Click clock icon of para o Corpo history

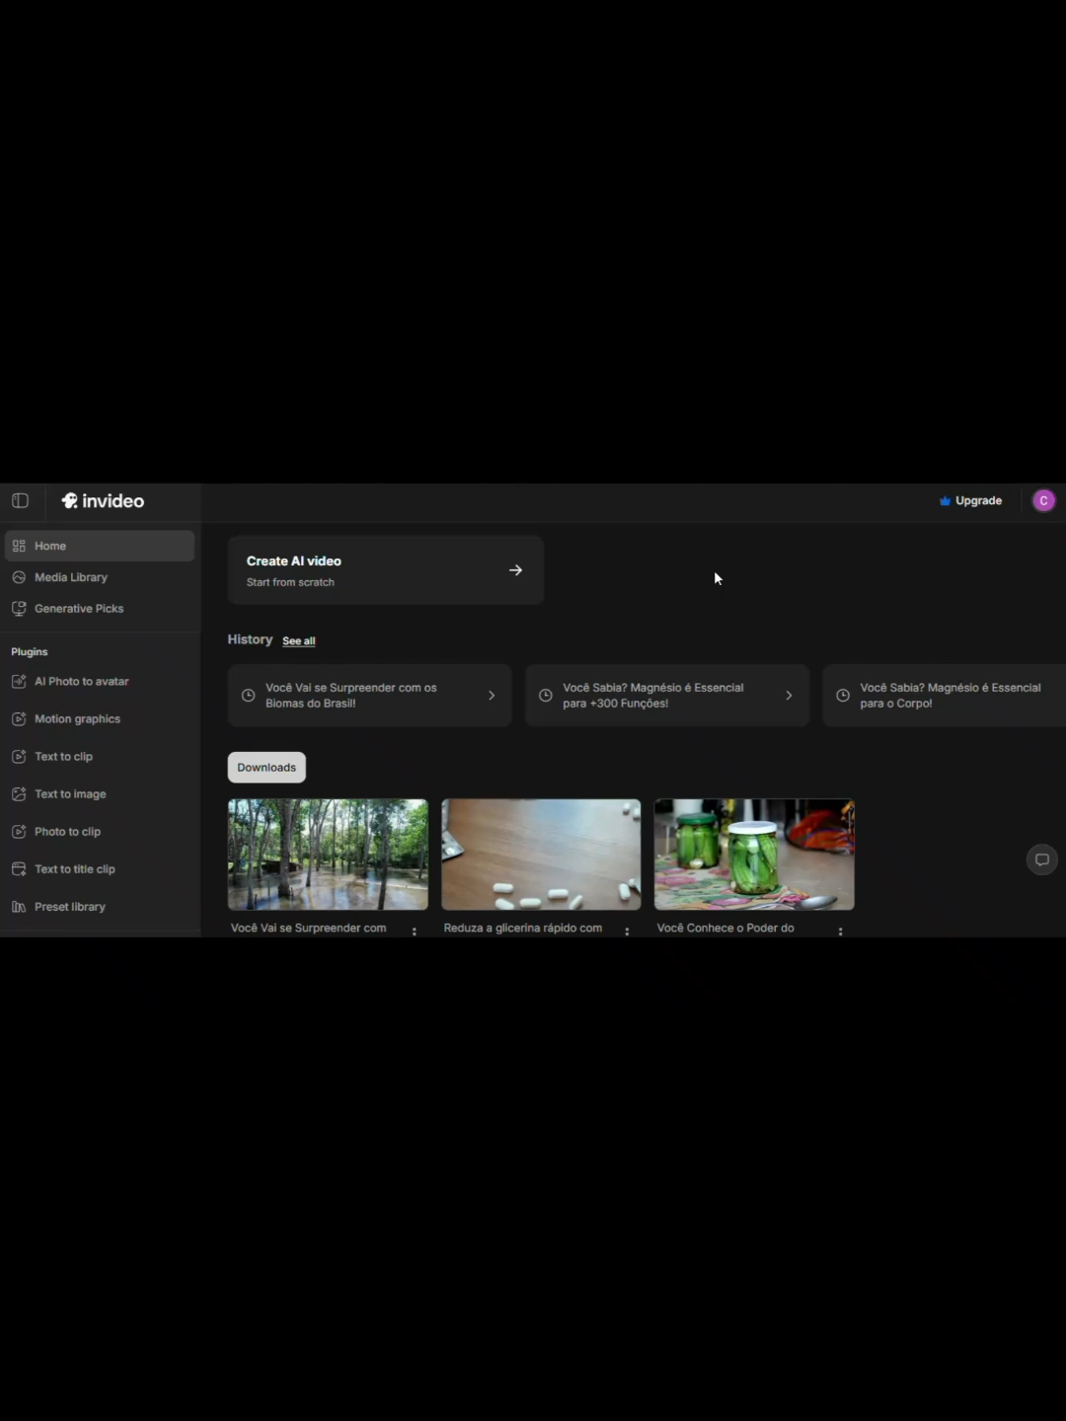pos(843,696)
